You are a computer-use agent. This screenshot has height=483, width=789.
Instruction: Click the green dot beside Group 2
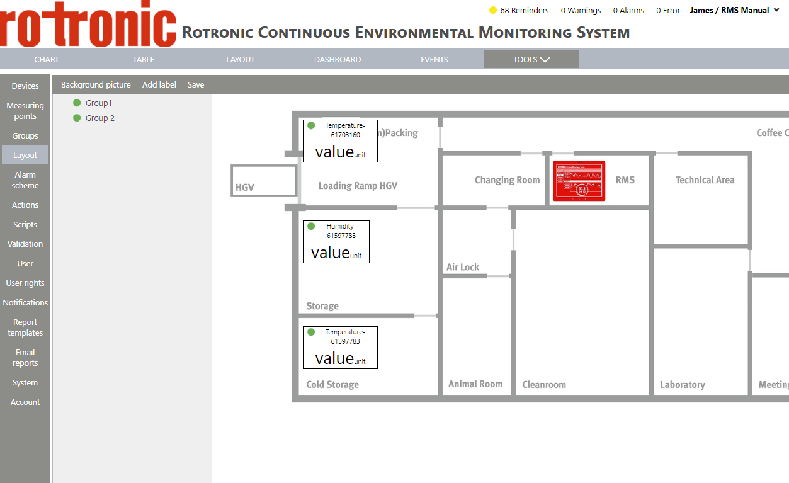tap(77, 118)
